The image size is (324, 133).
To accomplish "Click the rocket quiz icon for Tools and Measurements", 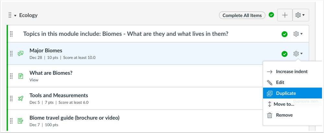I will point(21,98).
